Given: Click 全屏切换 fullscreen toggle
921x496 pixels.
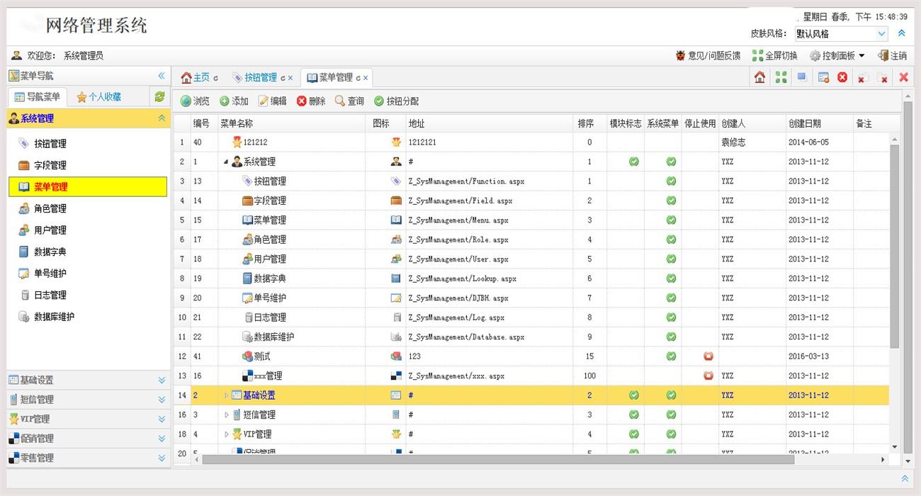Looking at the screenshot, I should [x=774, y=55].
